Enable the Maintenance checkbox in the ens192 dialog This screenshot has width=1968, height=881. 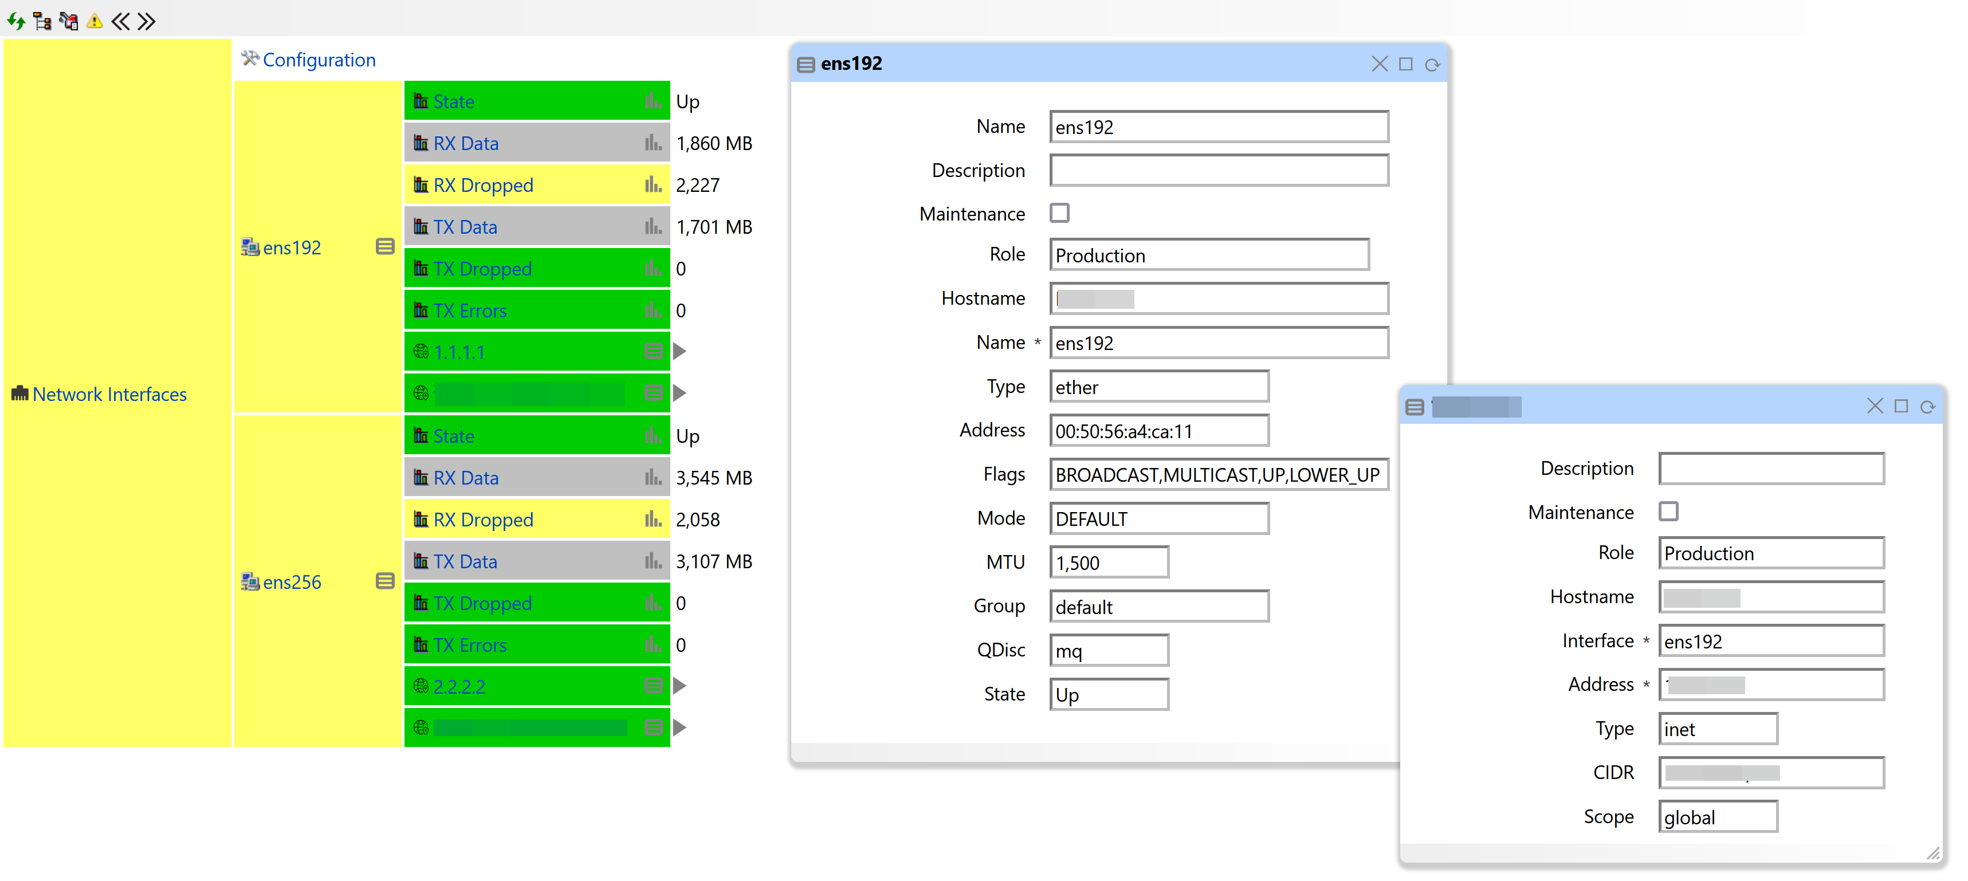(x=1060, y=213)
